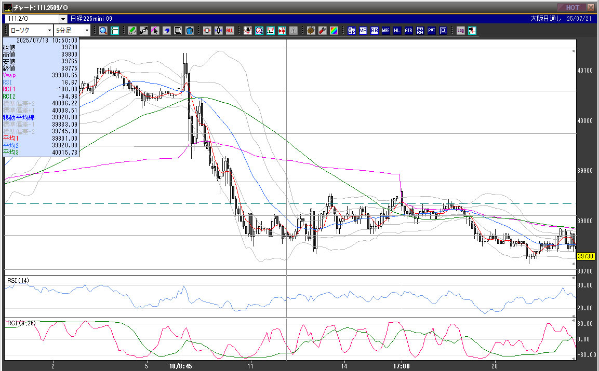
Task: Click the yen price arrow icon
Action: click(x=282, y=31)
